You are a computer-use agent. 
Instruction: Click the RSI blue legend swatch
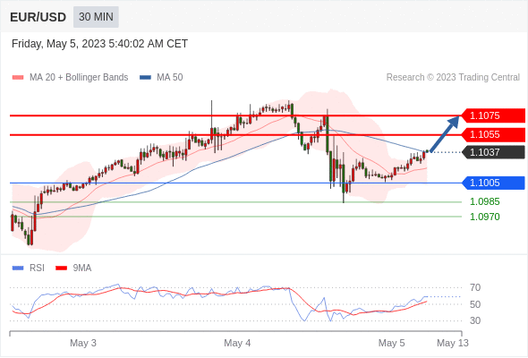18,268
